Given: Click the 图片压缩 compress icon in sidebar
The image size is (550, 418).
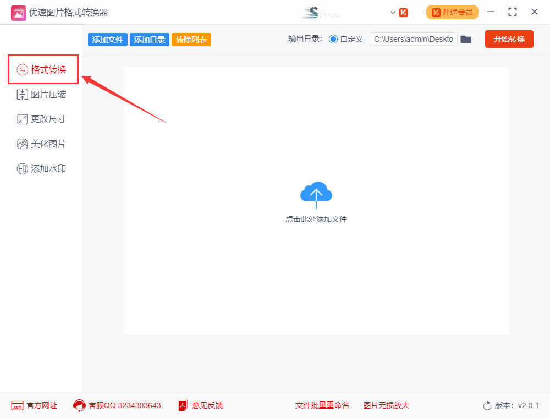Looking at the screenshot, I should (x=22, y=95).
